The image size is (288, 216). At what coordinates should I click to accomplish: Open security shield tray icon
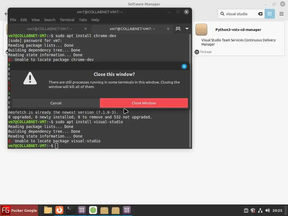253,210
